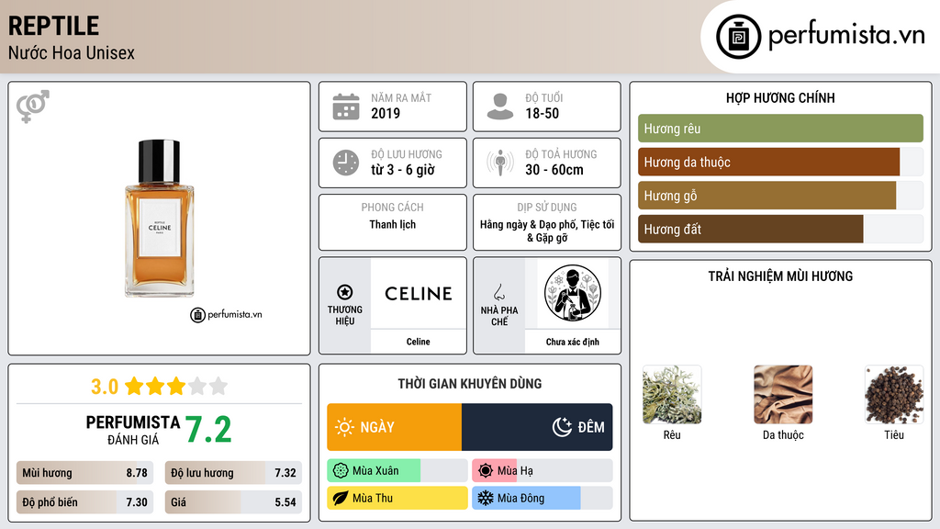The height and width of the screenshot is (529, 940).
Task: Click the age range 18-50 value
Action: 542,113
